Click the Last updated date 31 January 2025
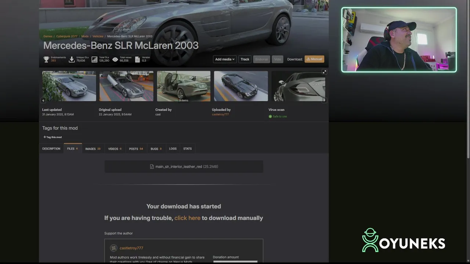Screen dimensions: 470x264 [x=58, y=114]
